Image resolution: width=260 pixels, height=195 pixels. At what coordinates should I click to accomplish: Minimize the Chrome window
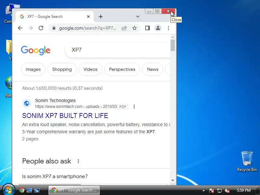[149, 11]
